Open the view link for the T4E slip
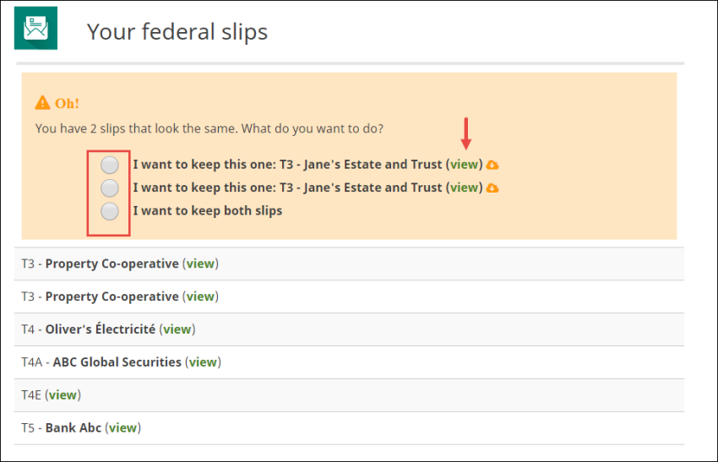This screenshot has height=462, width=718. [x=63, y=394]
